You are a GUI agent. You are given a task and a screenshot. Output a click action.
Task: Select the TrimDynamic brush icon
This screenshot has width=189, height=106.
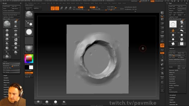coord(7,35)
